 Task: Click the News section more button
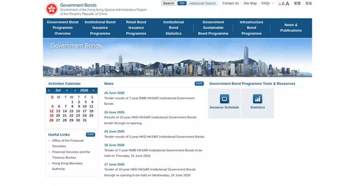199,84
